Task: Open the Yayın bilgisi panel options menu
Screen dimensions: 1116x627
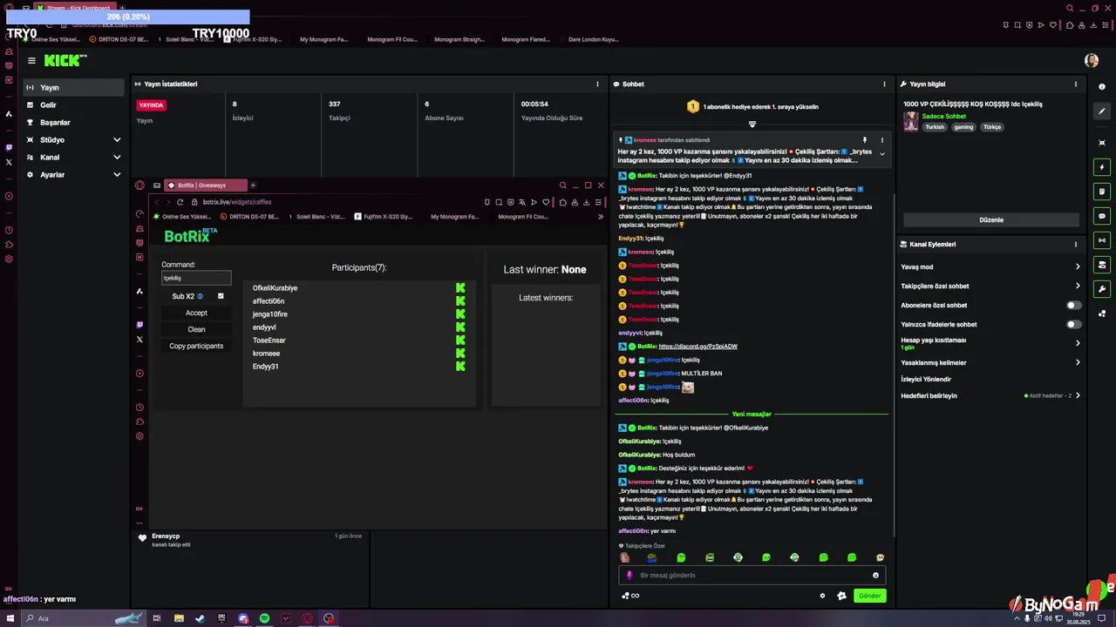Action: click(1075, 84)
